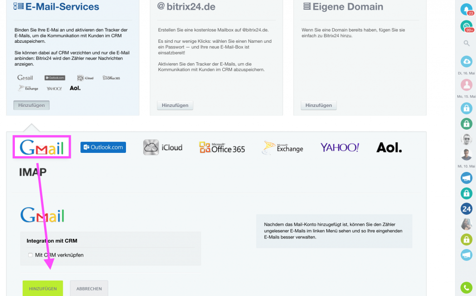Click the green phone call button

467,288
